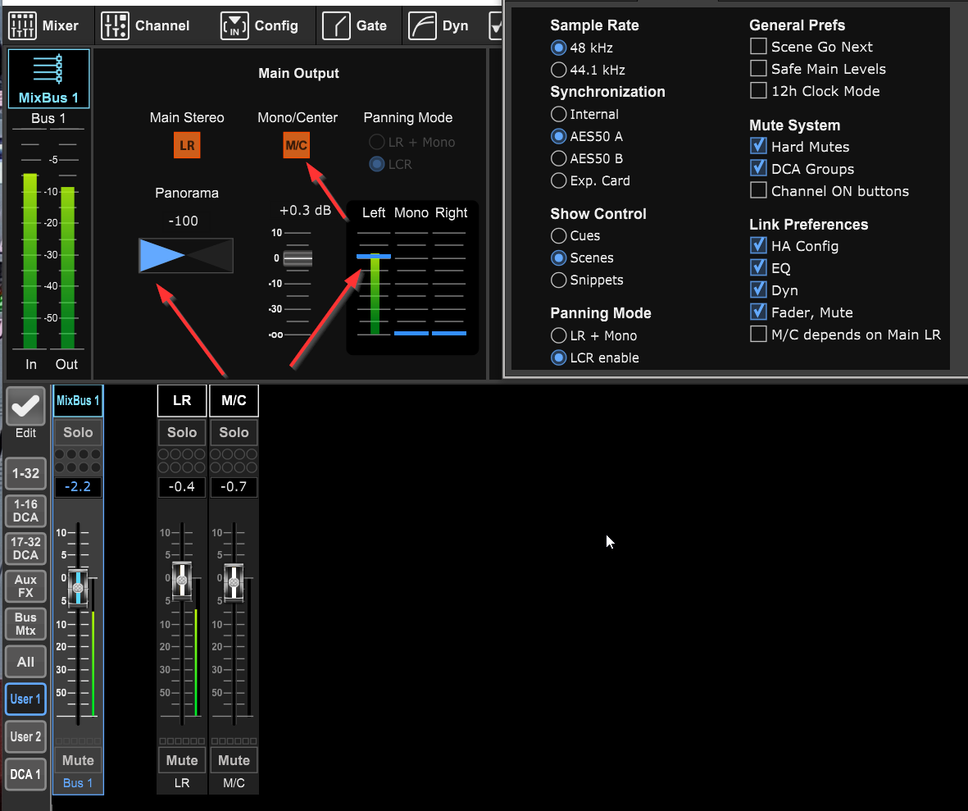Select the 1-16 DCA bank
This screenshot has width=968, height=811.
point(25,512)
